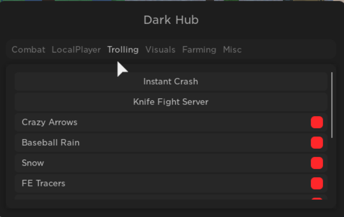
Task: Click the vertical scrollbar of the options list
Action: (332, 105)
